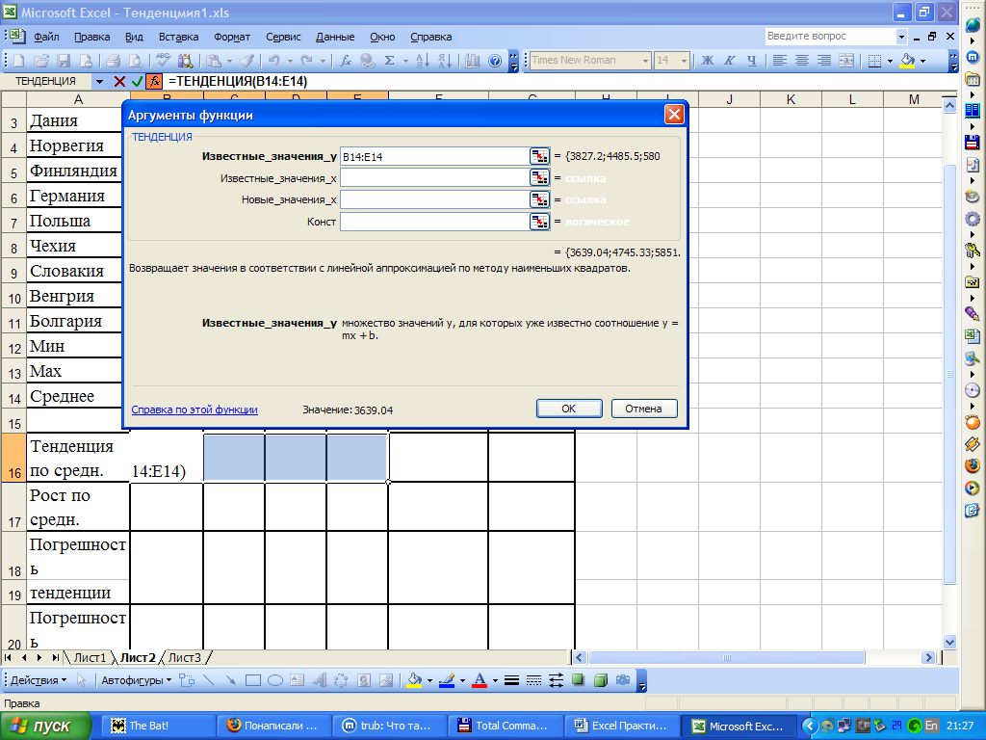Screen dimensions: 986x740
Task: Click the Line Style icon
Action: click(511, 680)
